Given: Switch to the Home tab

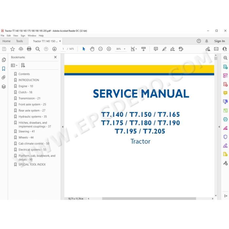Looking at the screenshot, I should tap(7, 41).
